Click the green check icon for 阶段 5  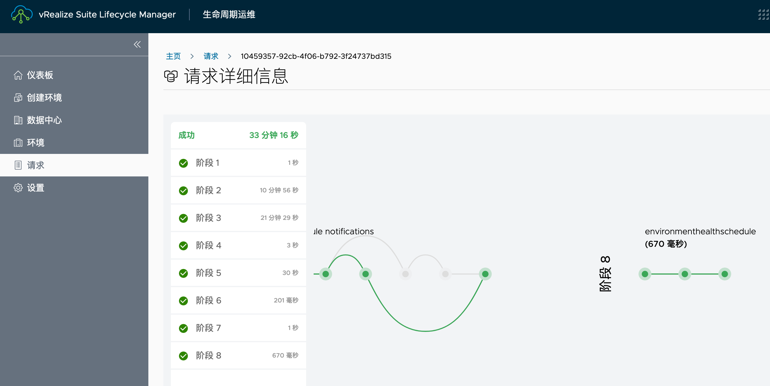pos(183,273)
